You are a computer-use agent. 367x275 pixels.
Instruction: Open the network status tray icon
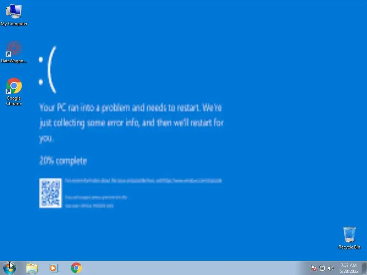(322, 268)
